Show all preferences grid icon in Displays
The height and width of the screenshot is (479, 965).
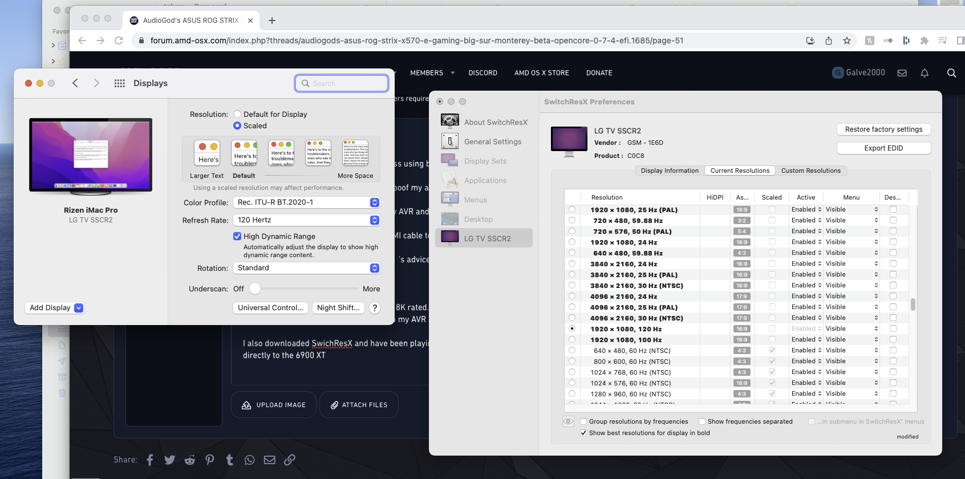[x=119, y=83]
